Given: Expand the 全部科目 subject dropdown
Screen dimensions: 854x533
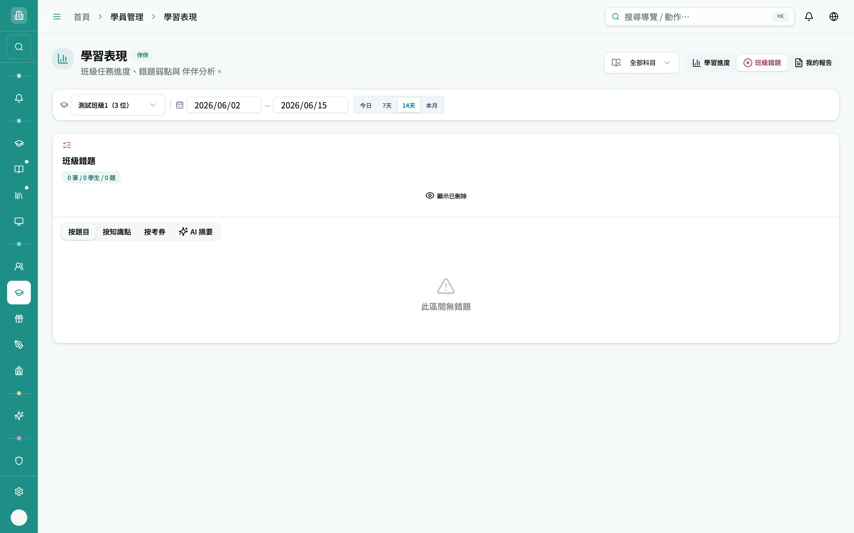Looking at the screenshot, I should [x=642, y=63].
